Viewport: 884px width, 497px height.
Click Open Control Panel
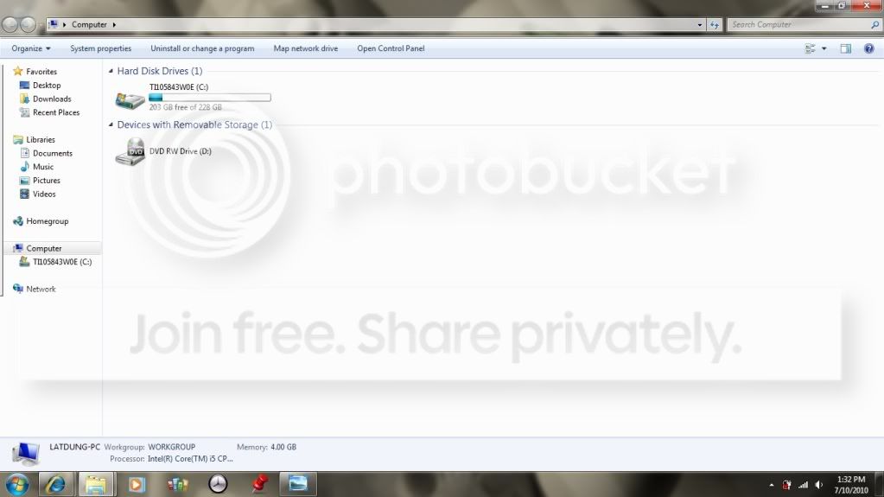[391, 48]
